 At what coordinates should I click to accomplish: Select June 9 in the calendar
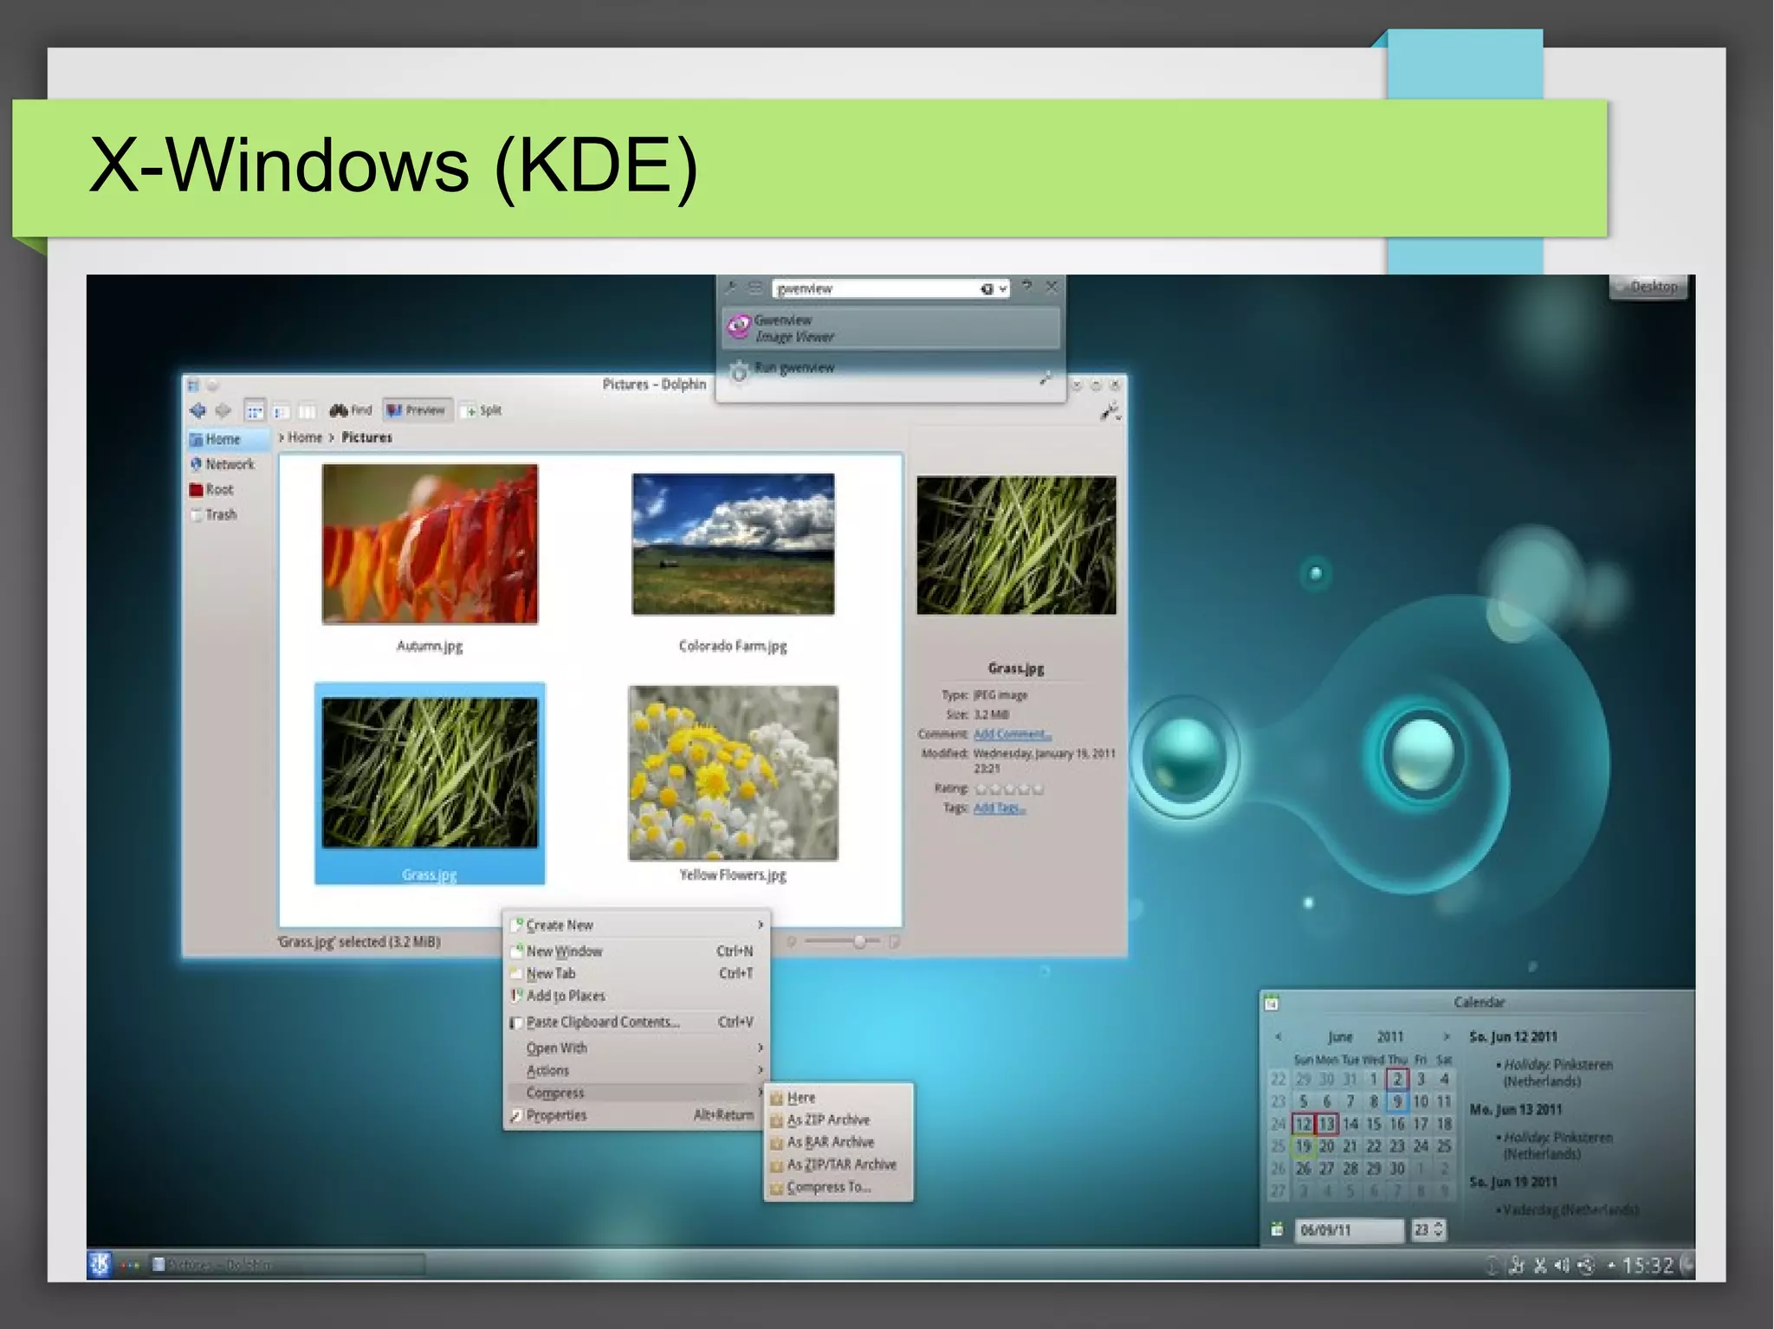click(x=1397, y=1101)
